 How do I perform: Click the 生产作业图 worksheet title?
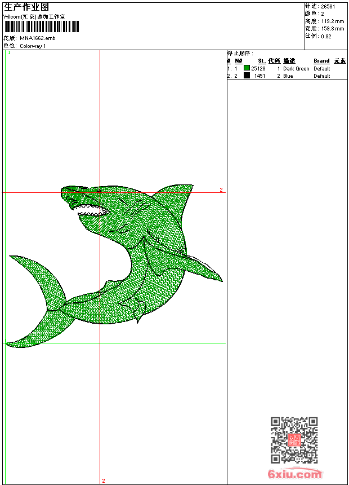pos(26,7)
